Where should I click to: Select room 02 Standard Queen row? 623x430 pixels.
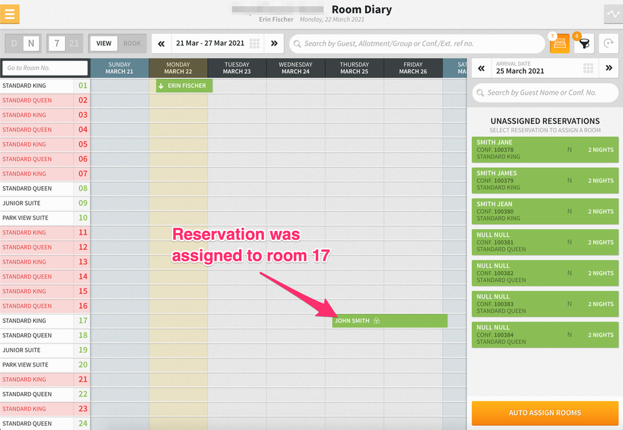(45, 100)
